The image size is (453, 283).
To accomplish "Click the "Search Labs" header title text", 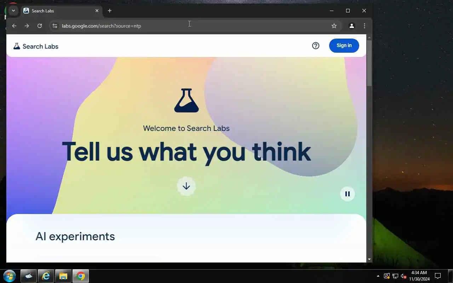I will [40, 46].
